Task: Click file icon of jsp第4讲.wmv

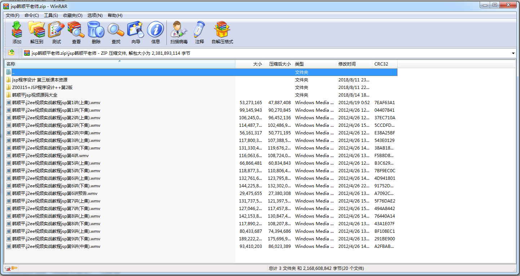Action: (9, 155)
